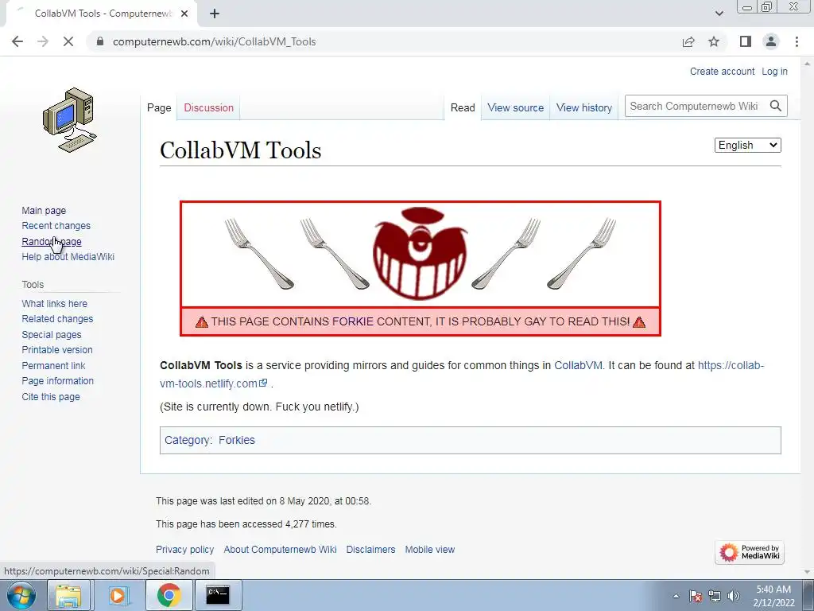Open Page information link
This screenshot has width=814, height=611.
(x=57, y=381)
